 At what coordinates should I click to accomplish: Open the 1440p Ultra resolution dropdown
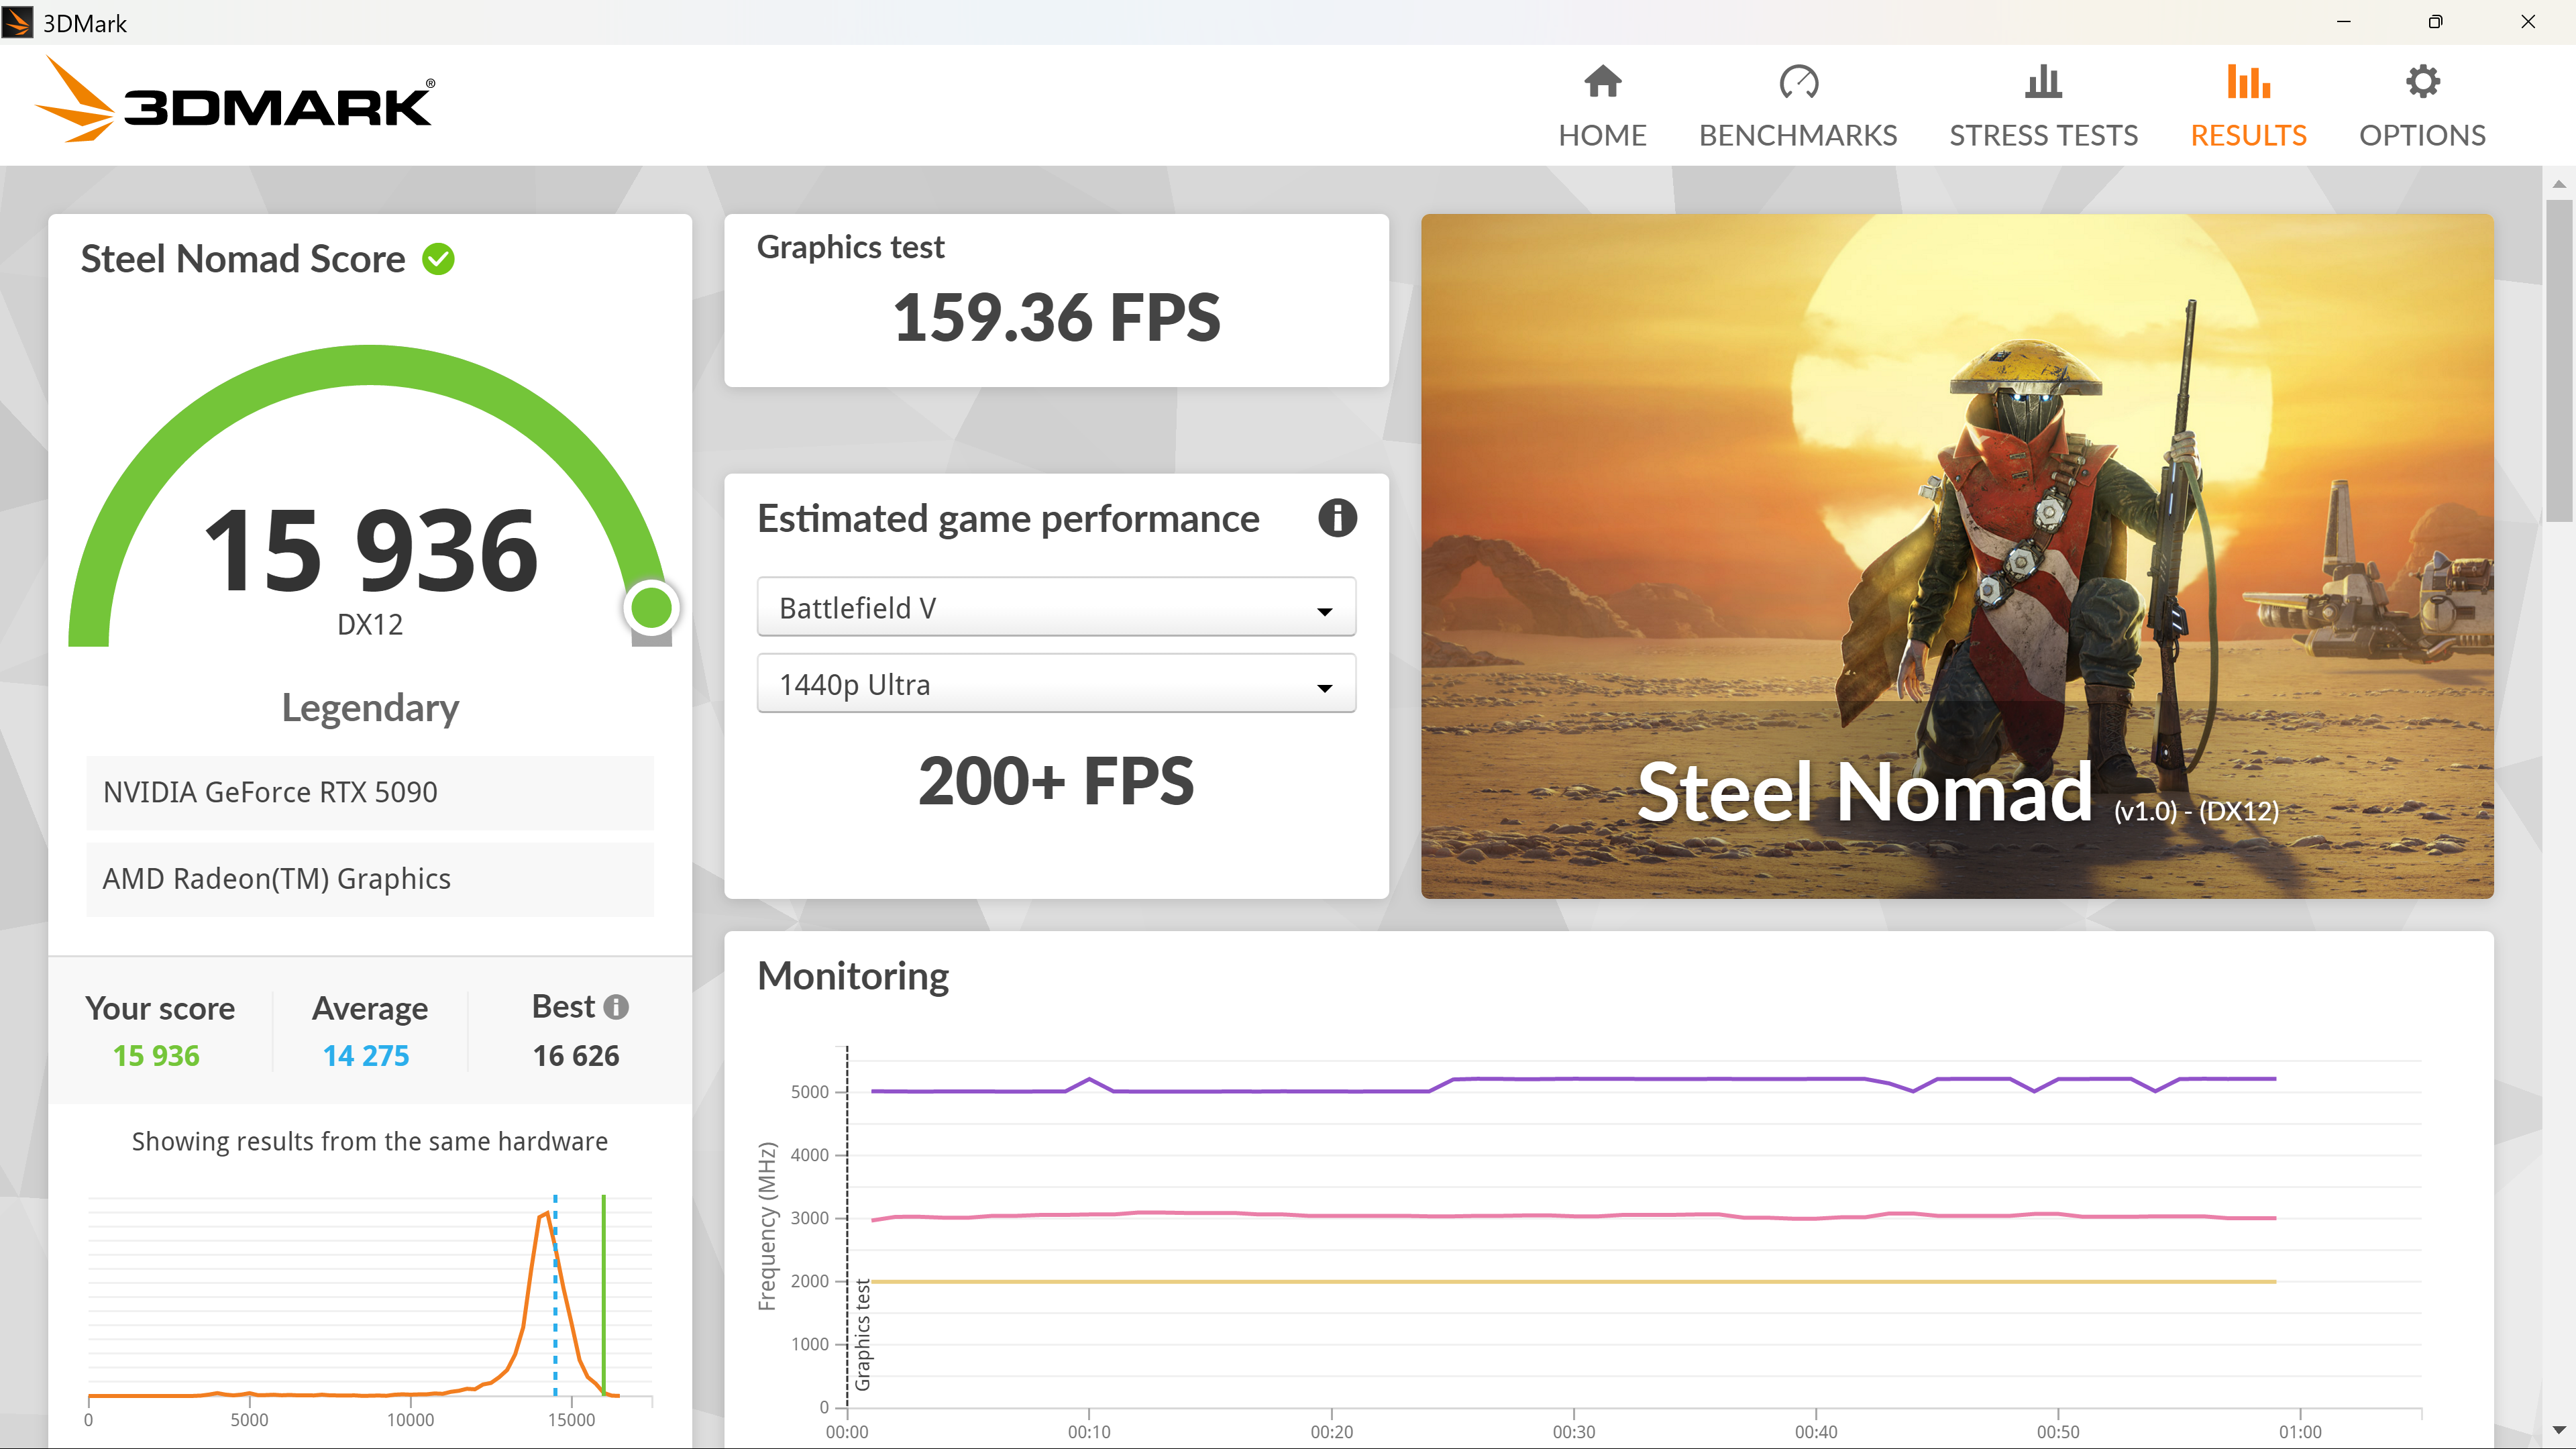click(1056, 684)
